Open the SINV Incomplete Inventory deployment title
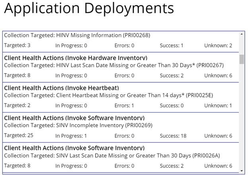 (x=74, y=118)
